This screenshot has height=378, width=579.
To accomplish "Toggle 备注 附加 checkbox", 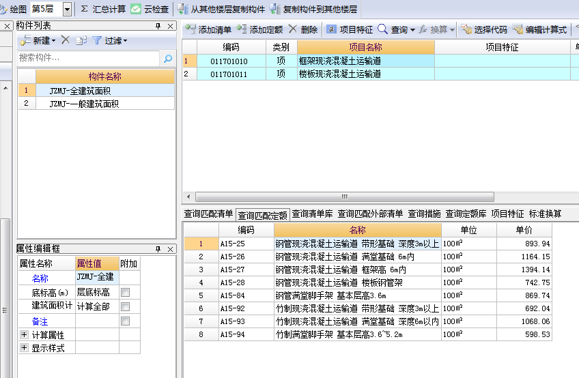I will (x=126, y=321).
